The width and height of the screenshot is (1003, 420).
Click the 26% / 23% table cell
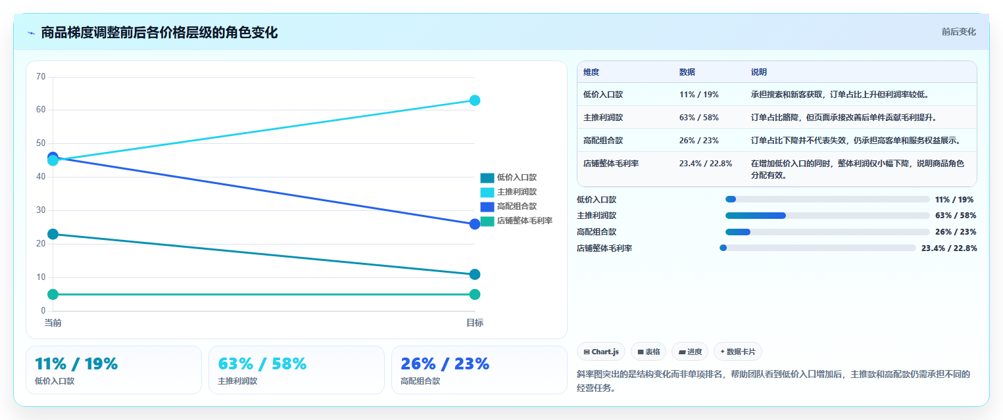(699, 141)
